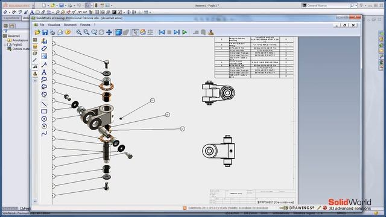This screenshot has height=217, width=386.
Task: Click the top front view drawing
Action: (218, 93)
